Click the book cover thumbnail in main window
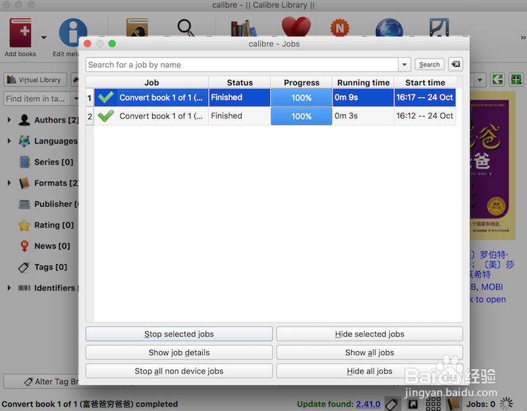Image resolution: width=527 pixels, height=411 pixels. (x=492, y=165)
